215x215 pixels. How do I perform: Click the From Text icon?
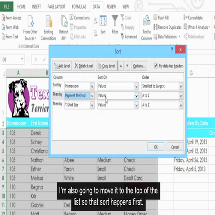tap(3, 37)
